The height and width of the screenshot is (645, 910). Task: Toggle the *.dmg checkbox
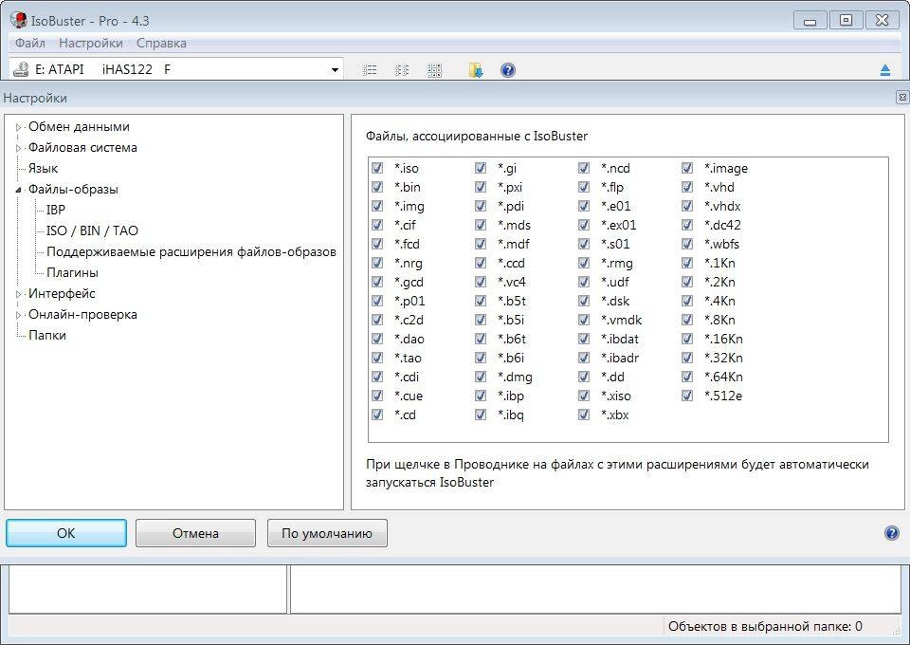coord(481,377)
